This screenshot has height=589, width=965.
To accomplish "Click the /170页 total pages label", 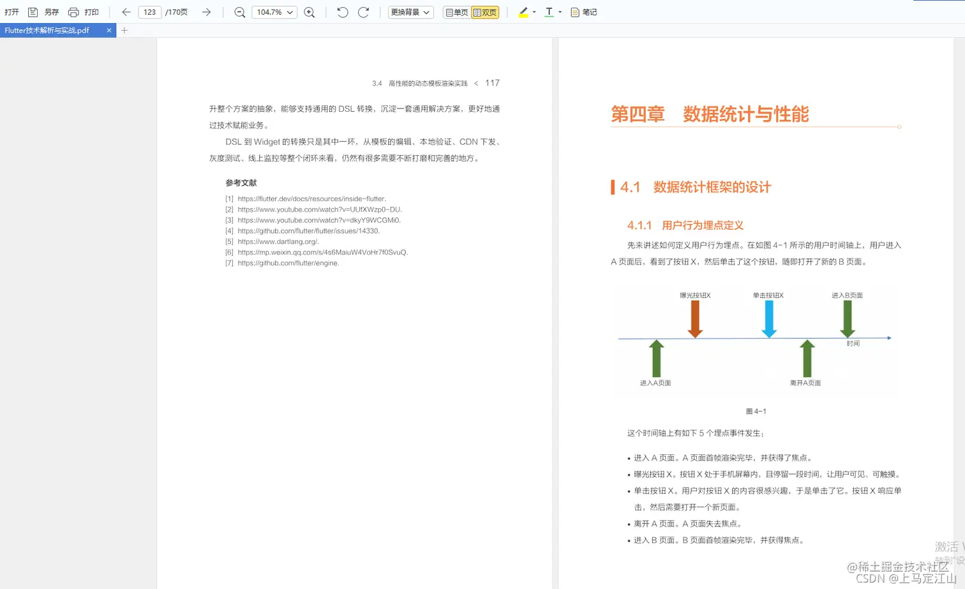I will coord(177,12).
